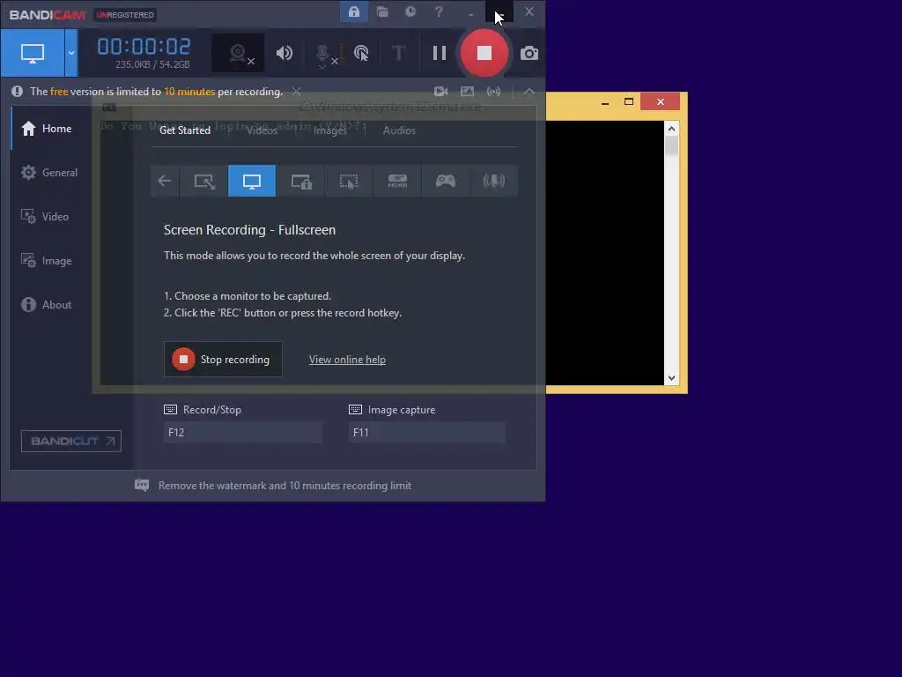Click the UNREGISTERED badge
Image resolution: width=902 pixels, height=677 pixels.
[x=125, y=15]
